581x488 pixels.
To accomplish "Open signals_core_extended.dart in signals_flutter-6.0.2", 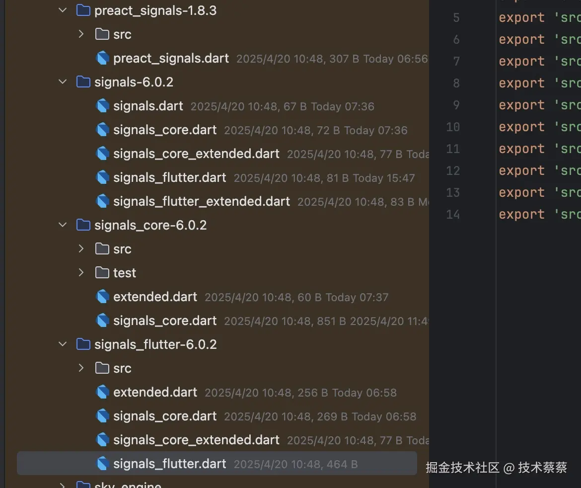I will pyautogui.click(x=196, y=440).
